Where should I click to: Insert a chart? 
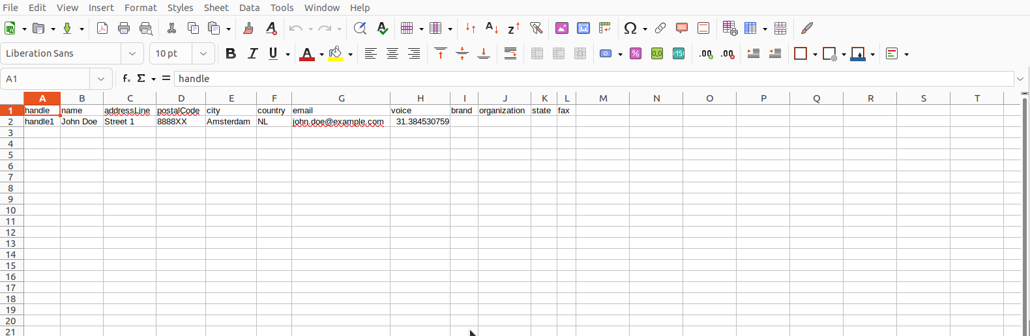tap(583, 28)
